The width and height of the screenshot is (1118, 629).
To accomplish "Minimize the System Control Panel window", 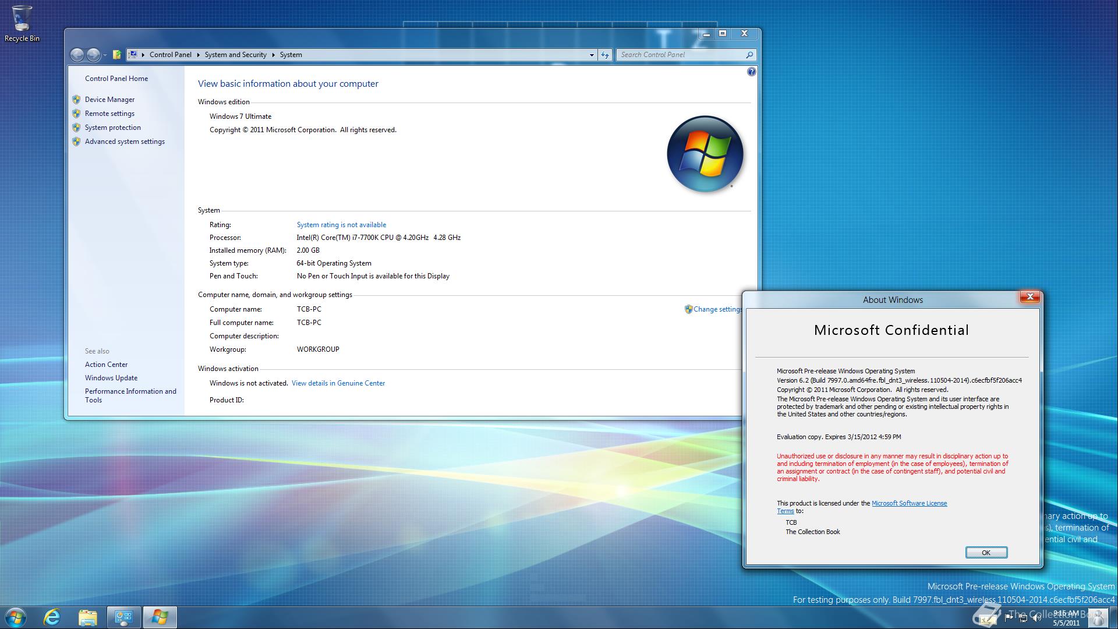I will click(706, 34).
